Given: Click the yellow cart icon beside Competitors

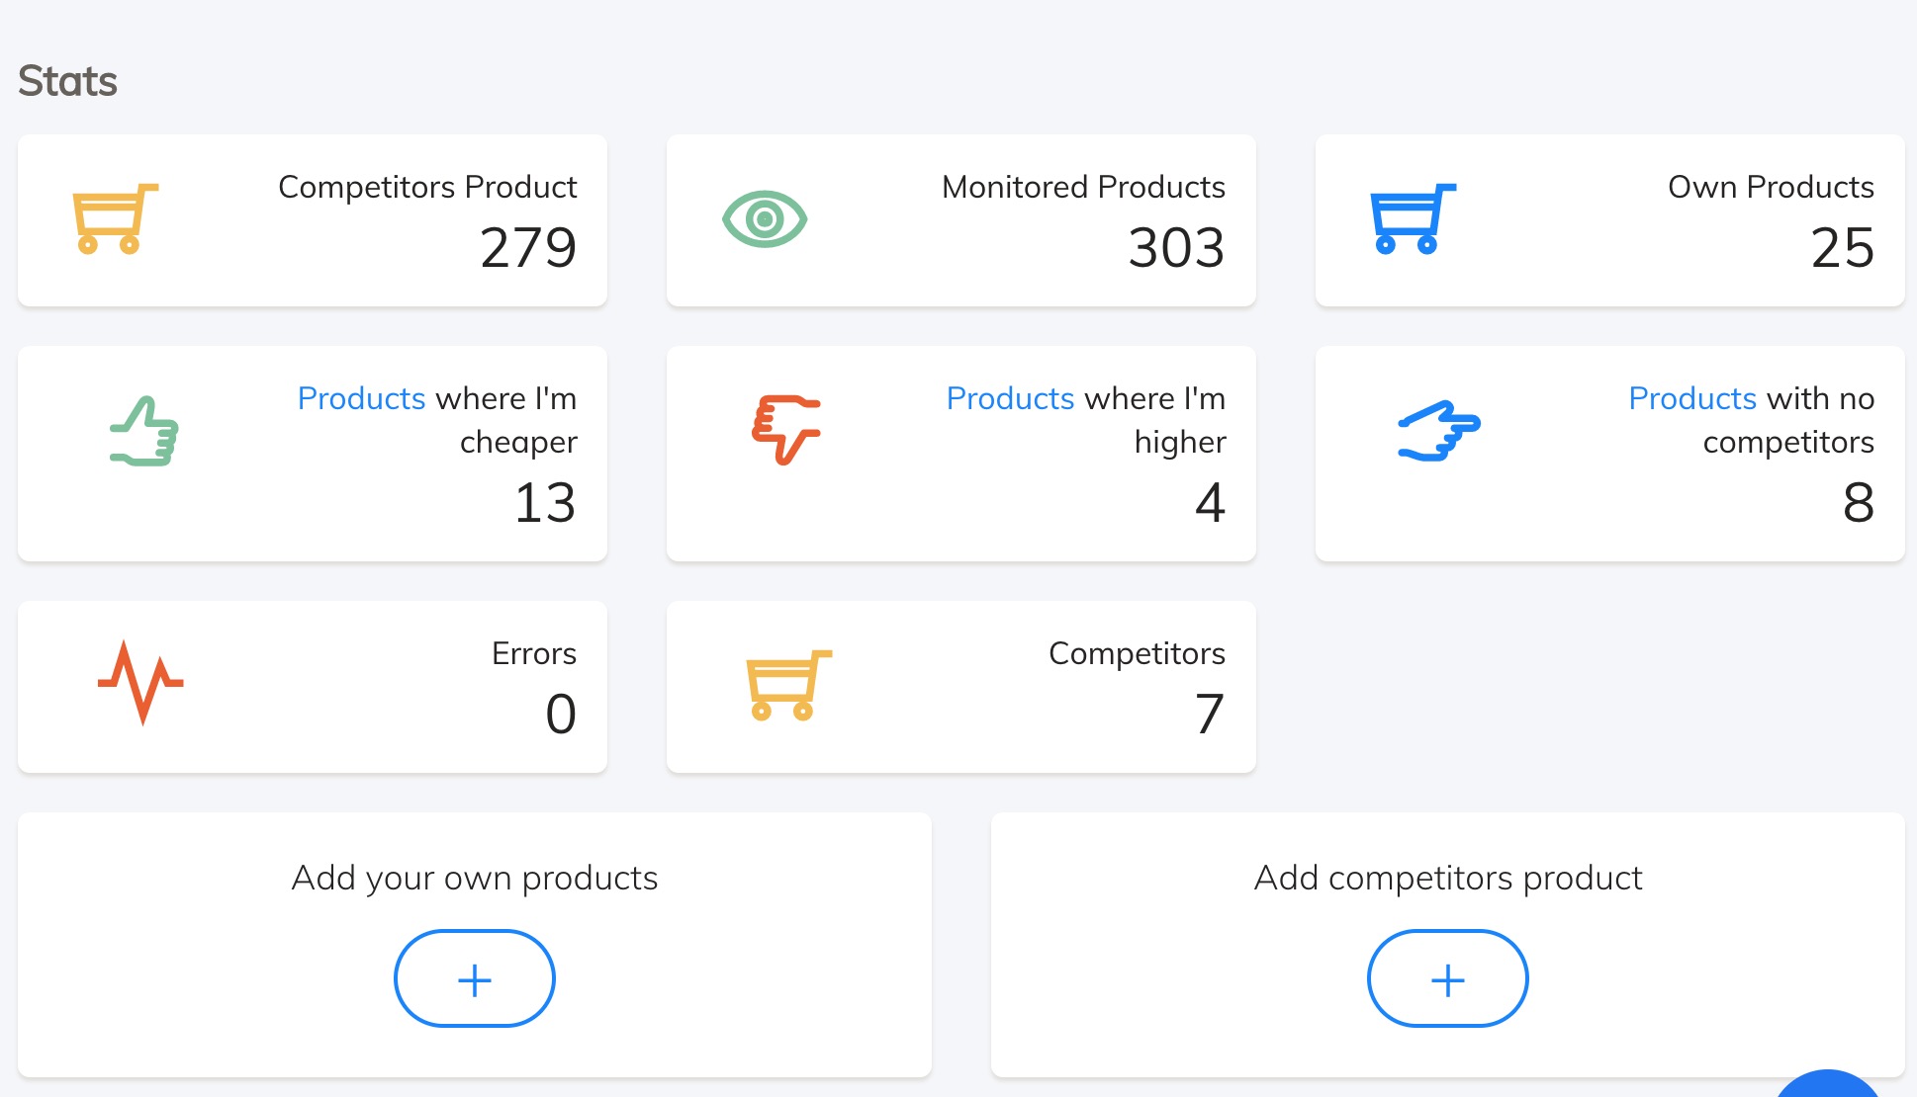Looking at the screenshot, I should tap(788, 685).
